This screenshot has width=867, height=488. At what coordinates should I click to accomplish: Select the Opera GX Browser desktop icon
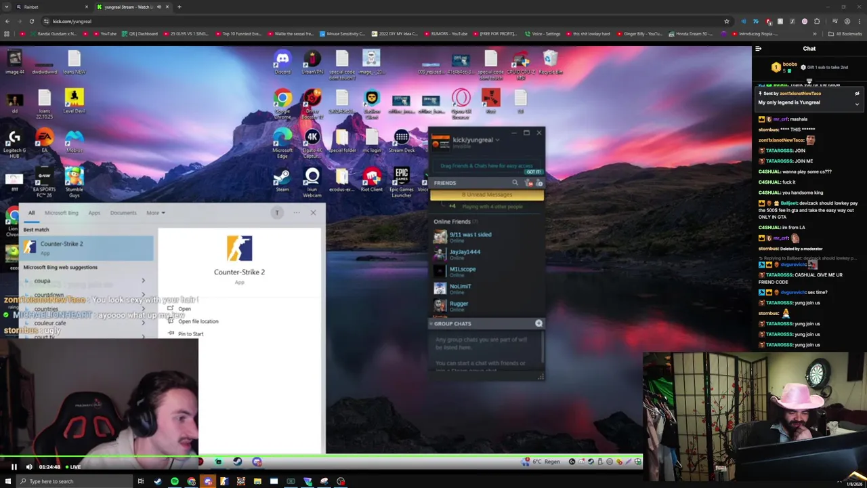point(461,103)
